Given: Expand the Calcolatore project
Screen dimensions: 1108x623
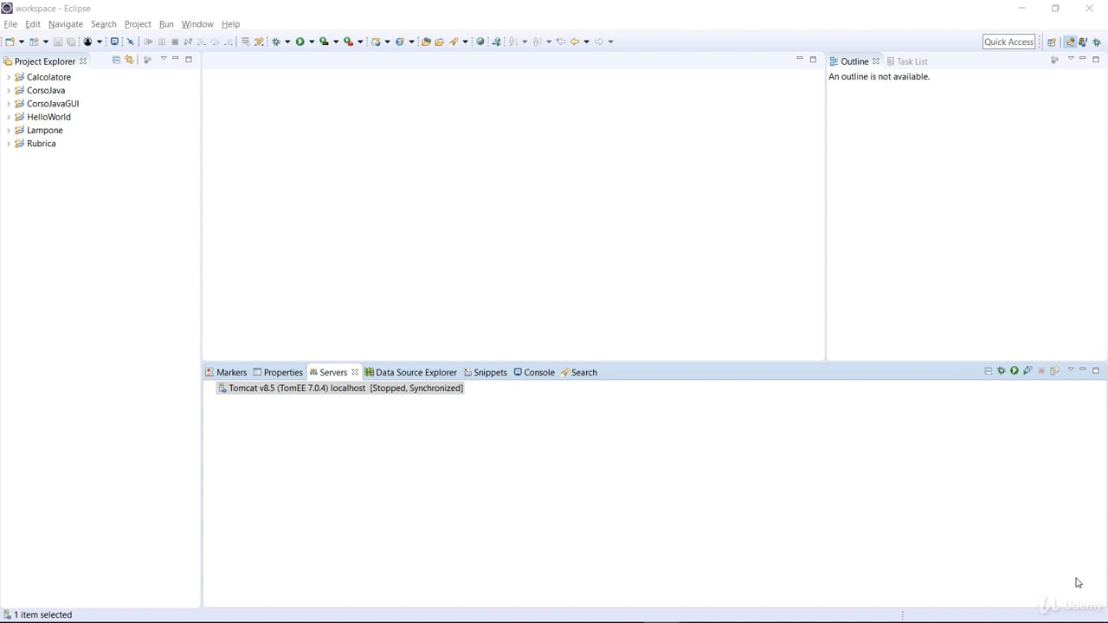Looking at the screenshot, I should coord(9,77).
